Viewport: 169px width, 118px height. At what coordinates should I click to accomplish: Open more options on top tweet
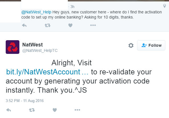coord(93,25)
